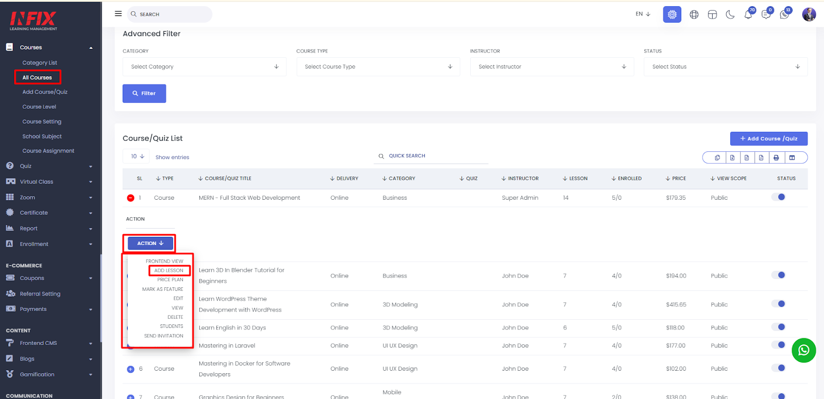Sort by COURSE/QUIZ TITLE column header

(225, 179)
